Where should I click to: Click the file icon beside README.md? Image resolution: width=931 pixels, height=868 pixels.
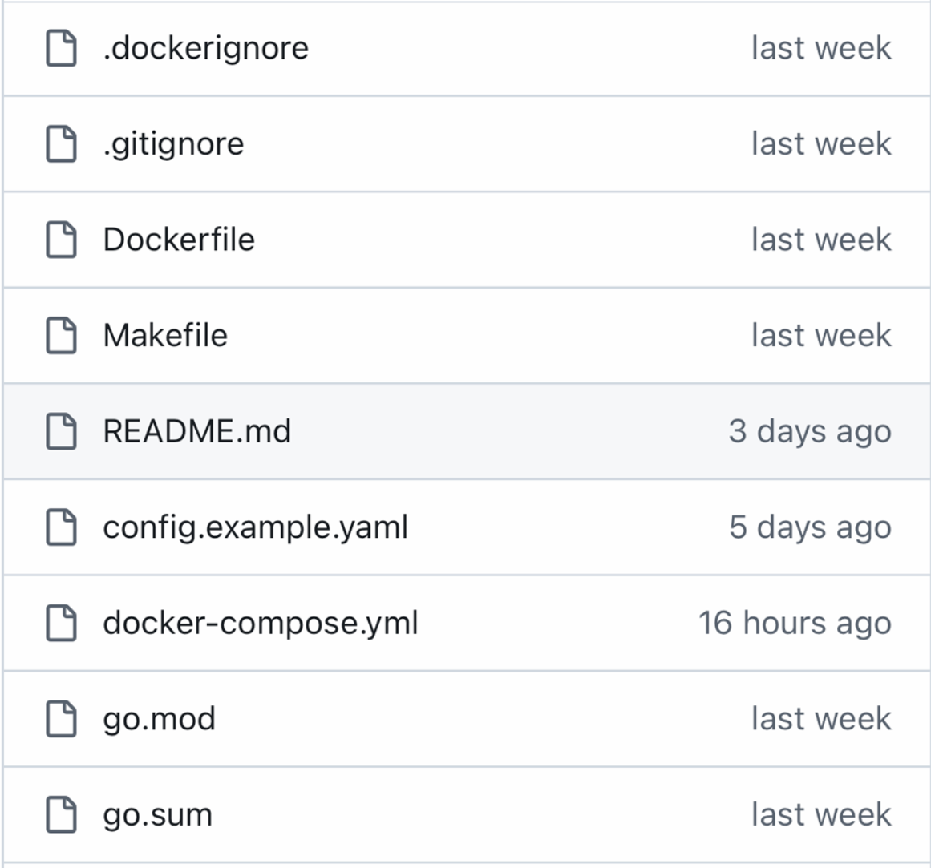[x=61, y=430]
